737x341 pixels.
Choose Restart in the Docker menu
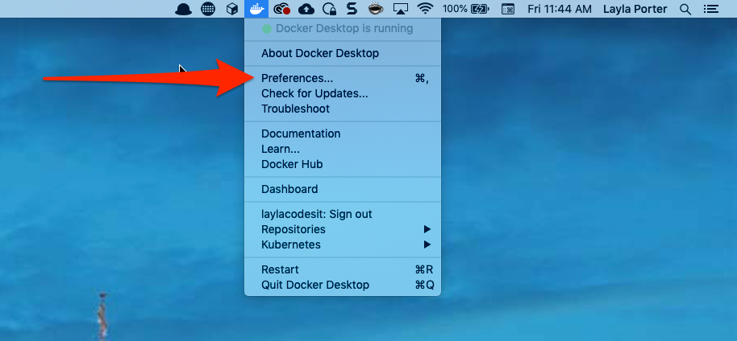coord(344,269)
